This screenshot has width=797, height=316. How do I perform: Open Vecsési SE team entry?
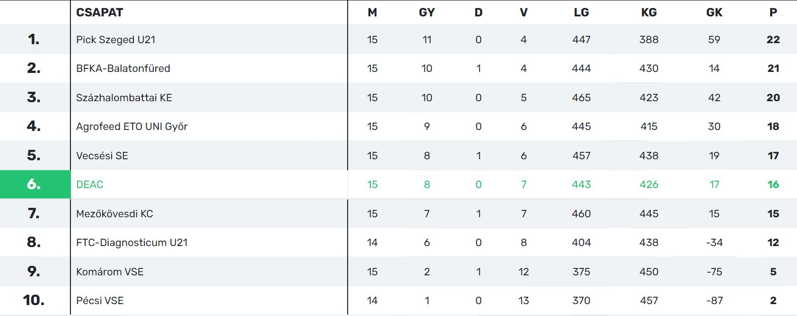coord(102,156)
